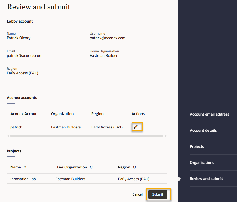
Task: Sort projects by User Organization arrows
Action: click(91, 167)
